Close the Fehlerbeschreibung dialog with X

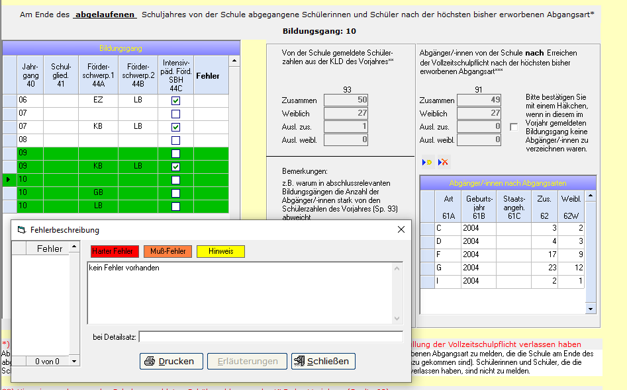401,229
